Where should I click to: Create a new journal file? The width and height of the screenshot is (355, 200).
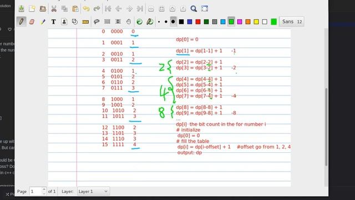point(32,9)
